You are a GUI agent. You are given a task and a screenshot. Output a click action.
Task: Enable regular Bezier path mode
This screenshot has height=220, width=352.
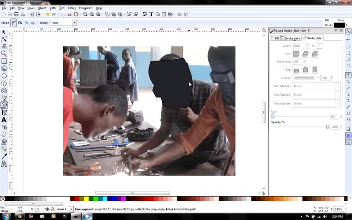click(14, 22)
